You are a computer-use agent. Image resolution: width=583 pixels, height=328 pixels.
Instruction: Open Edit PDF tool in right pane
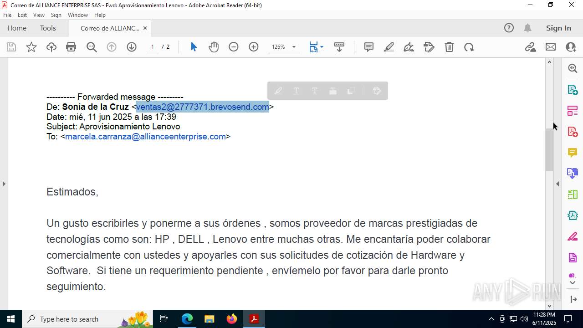click(x=573, y=110)
